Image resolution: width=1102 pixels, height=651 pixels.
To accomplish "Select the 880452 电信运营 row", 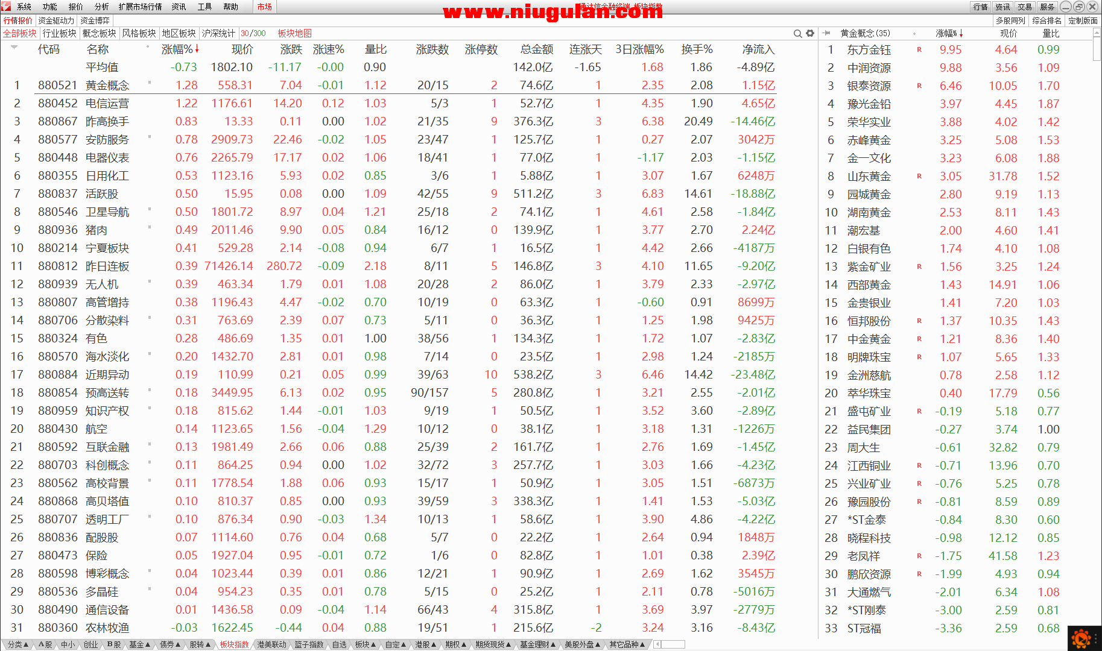I will [388, 103].
